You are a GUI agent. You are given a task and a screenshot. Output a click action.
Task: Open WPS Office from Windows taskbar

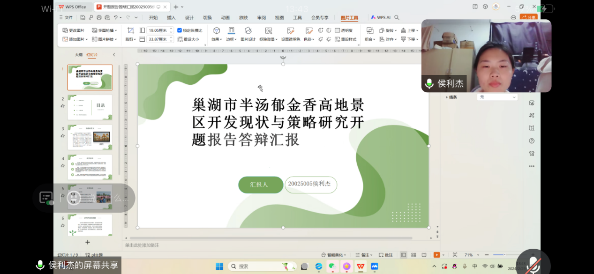(x=361, y=266)
